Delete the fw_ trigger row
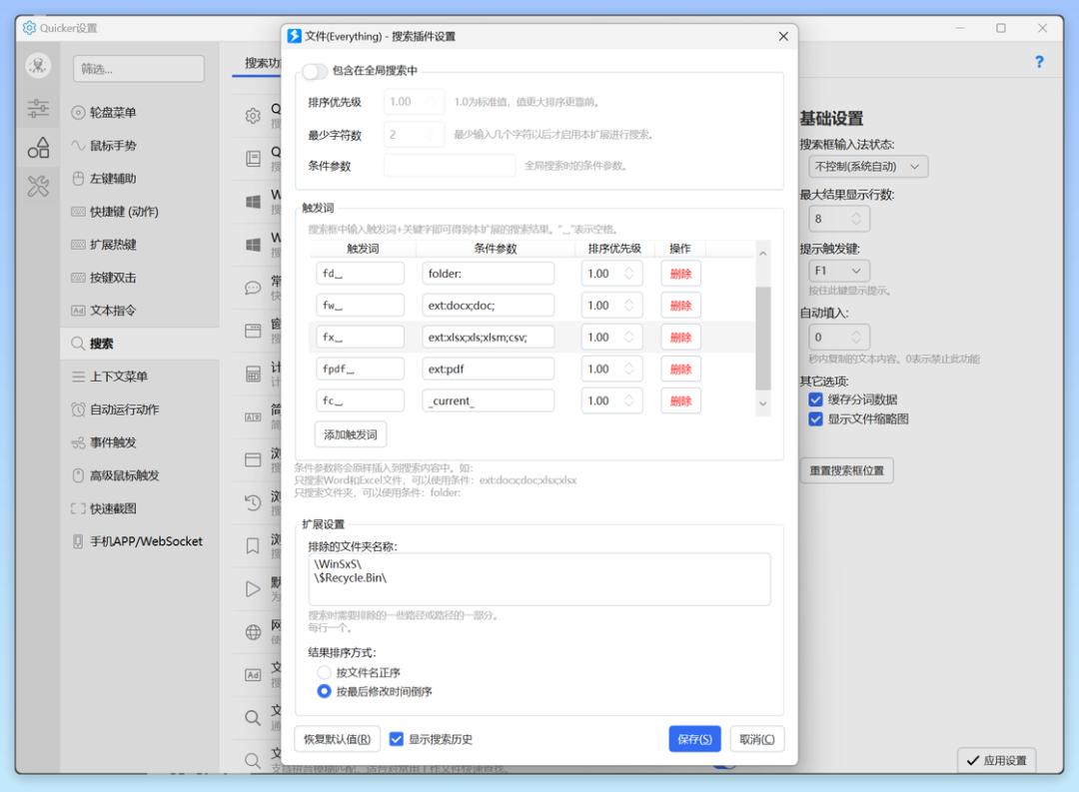Viewport: 1079px width, 792px height. [680, 305]
